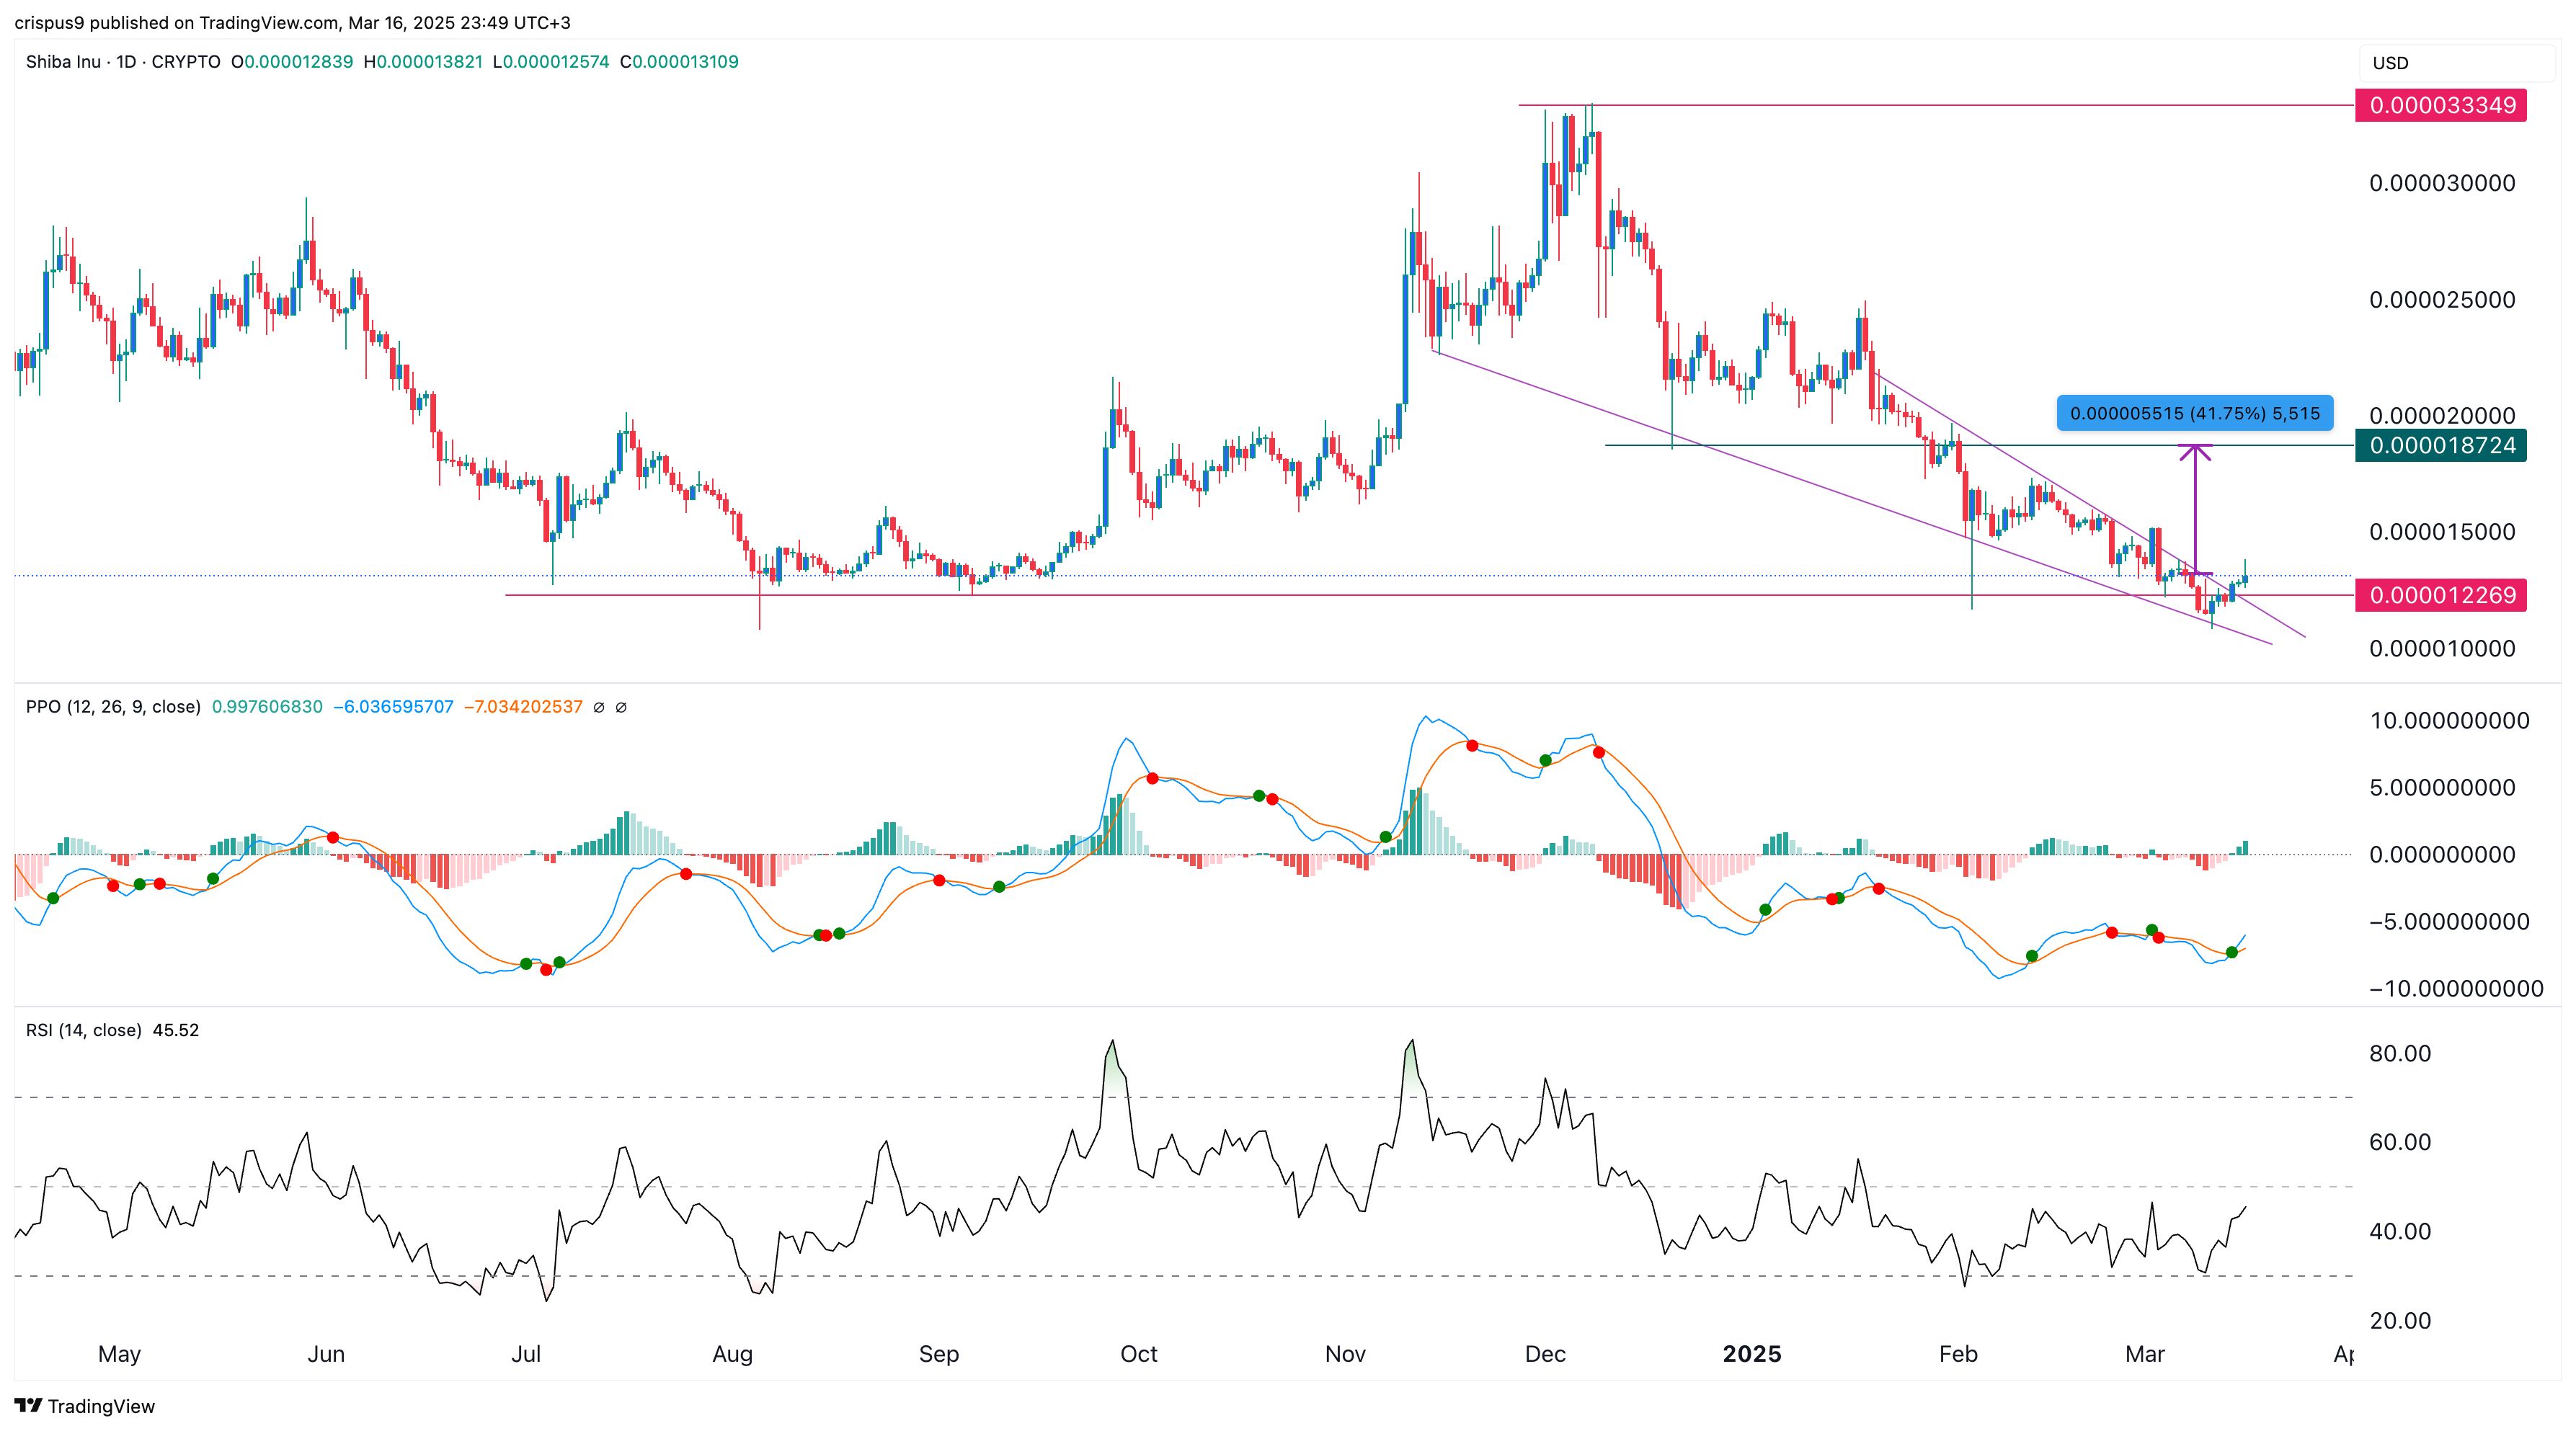Click the purple upward arrow head on price chart
This screenshot has height=1431, width=2576.
click(x=2195, y=452)
